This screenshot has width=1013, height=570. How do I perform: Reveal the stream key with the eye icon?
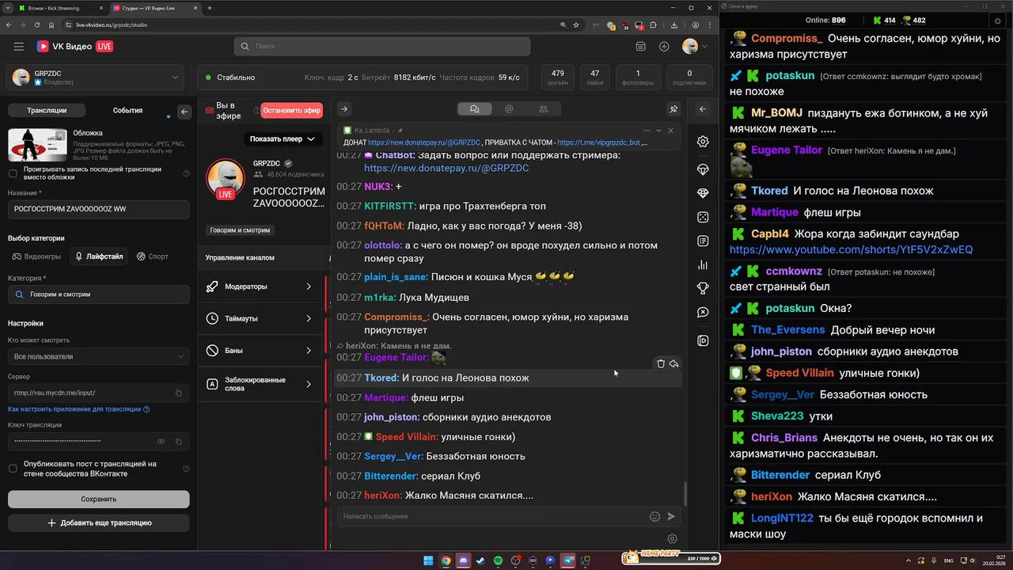(161, 441)
